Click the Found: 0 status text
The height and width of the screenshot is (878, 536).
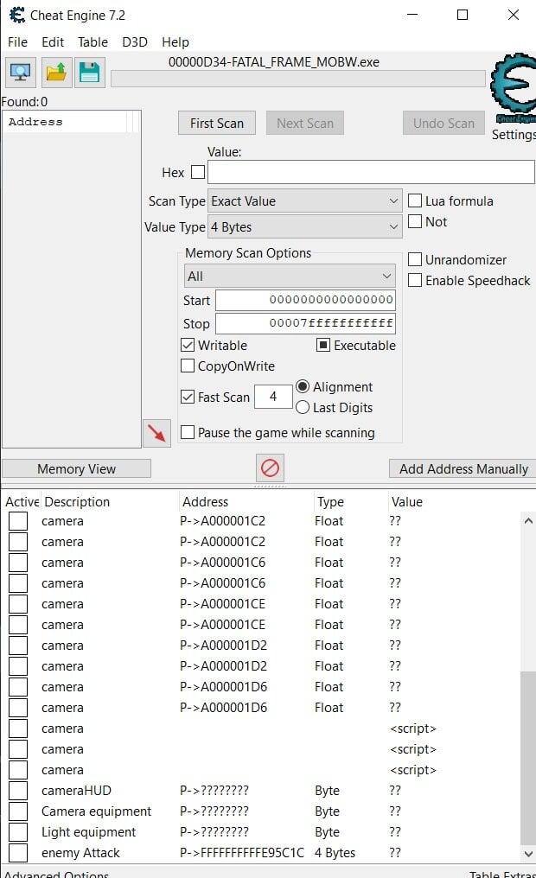(x=24, y=102)
